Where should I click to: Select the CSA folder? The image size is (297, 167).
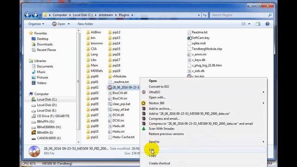click(92, 49)
